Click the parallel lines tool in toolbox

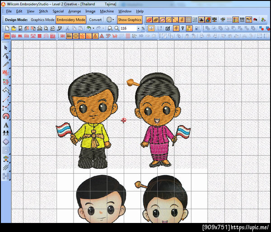pos(6,167)
